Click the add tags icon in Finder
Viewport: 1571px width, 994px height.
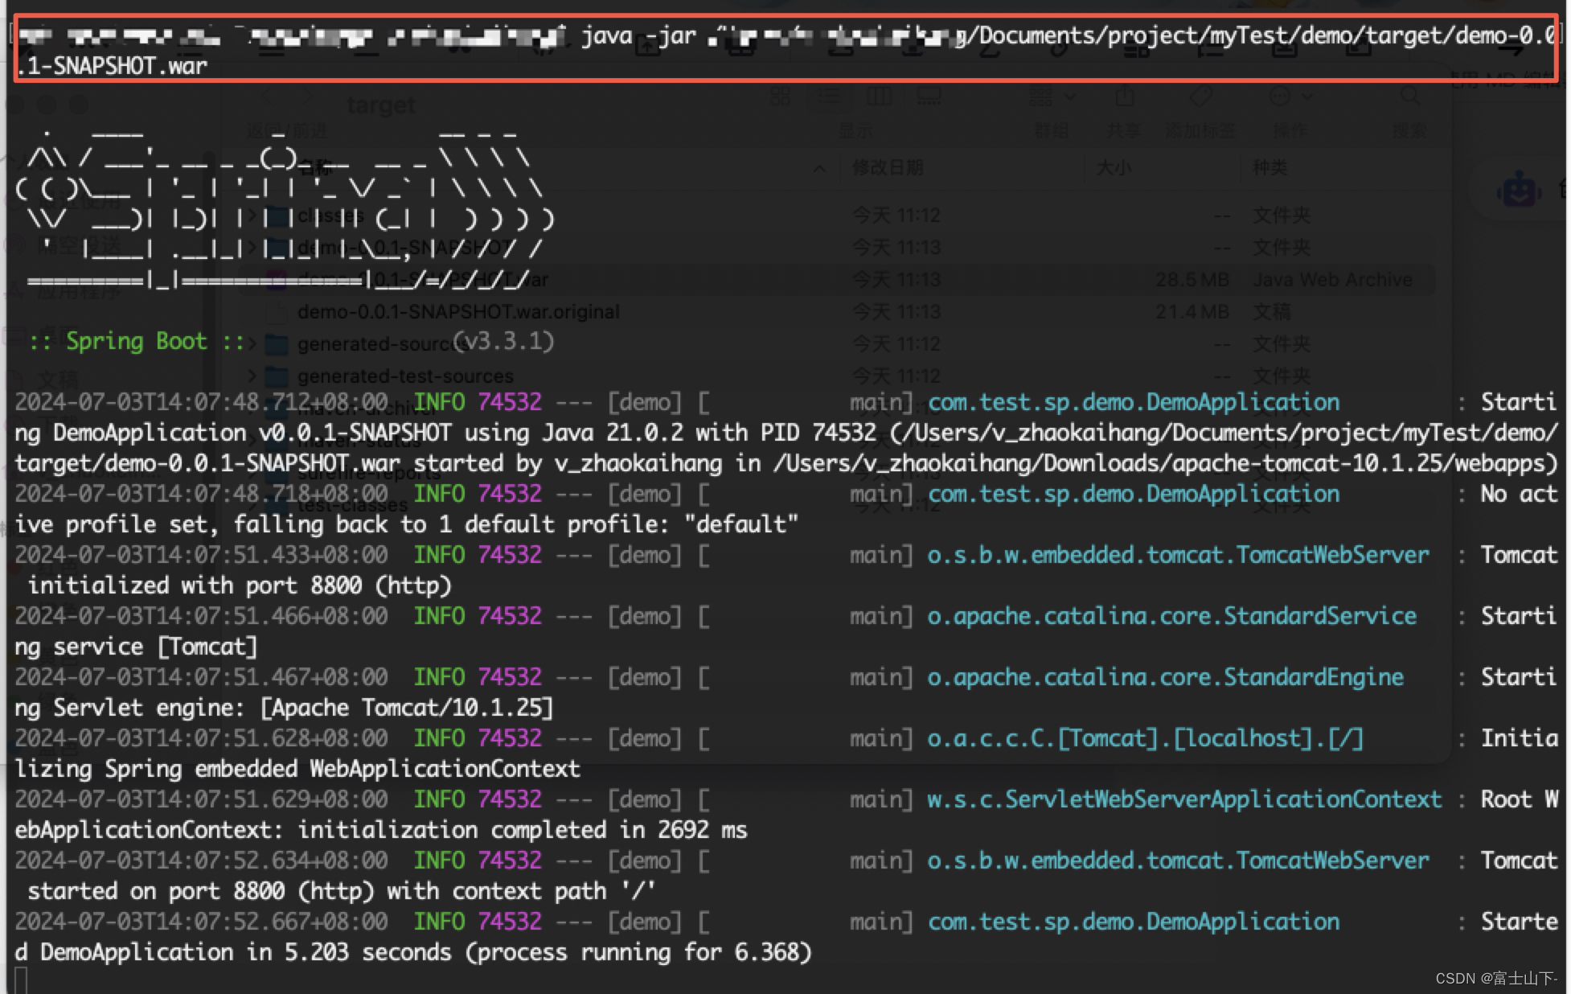point(1200,97)
